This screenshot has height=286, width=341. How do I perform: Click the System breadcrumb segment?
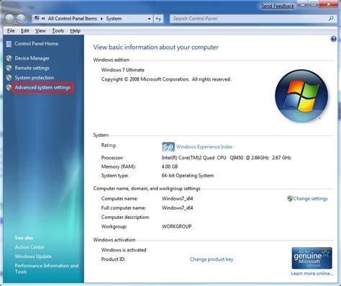pos(114,19)
